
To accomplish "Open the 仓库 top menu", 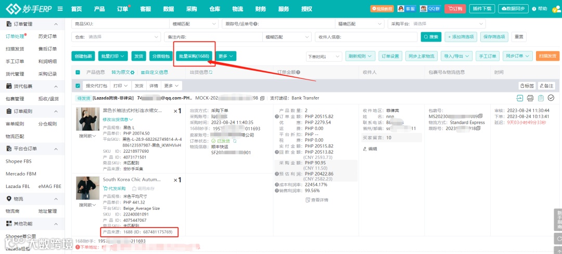I will (x=214, y=9).
